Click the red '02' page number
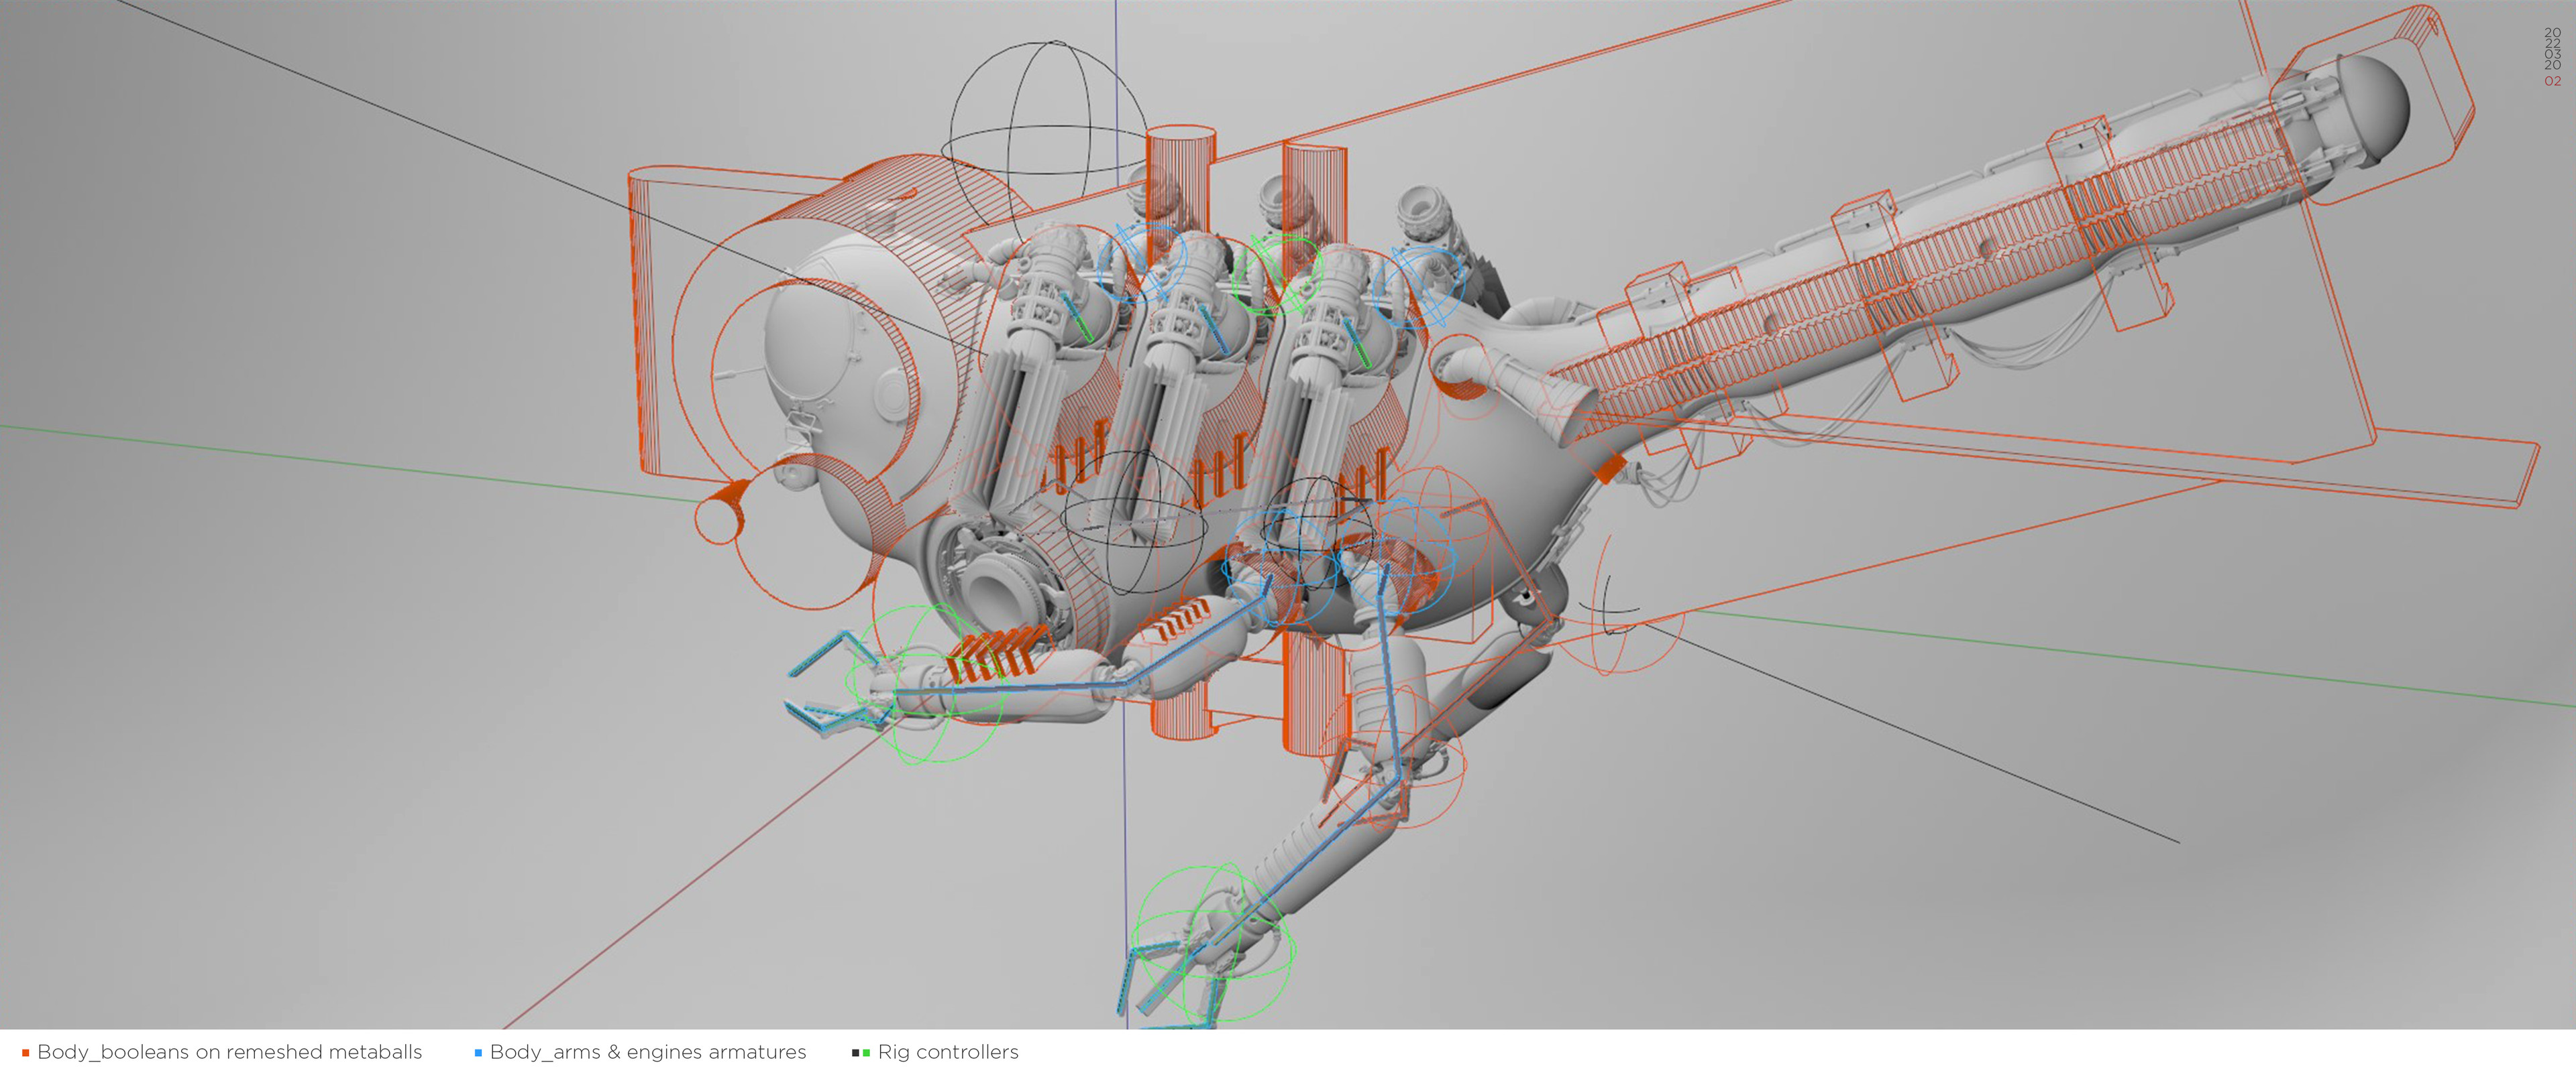Image resolution: width=2576 pixels, height=1077 pixels. point(2552,81)
